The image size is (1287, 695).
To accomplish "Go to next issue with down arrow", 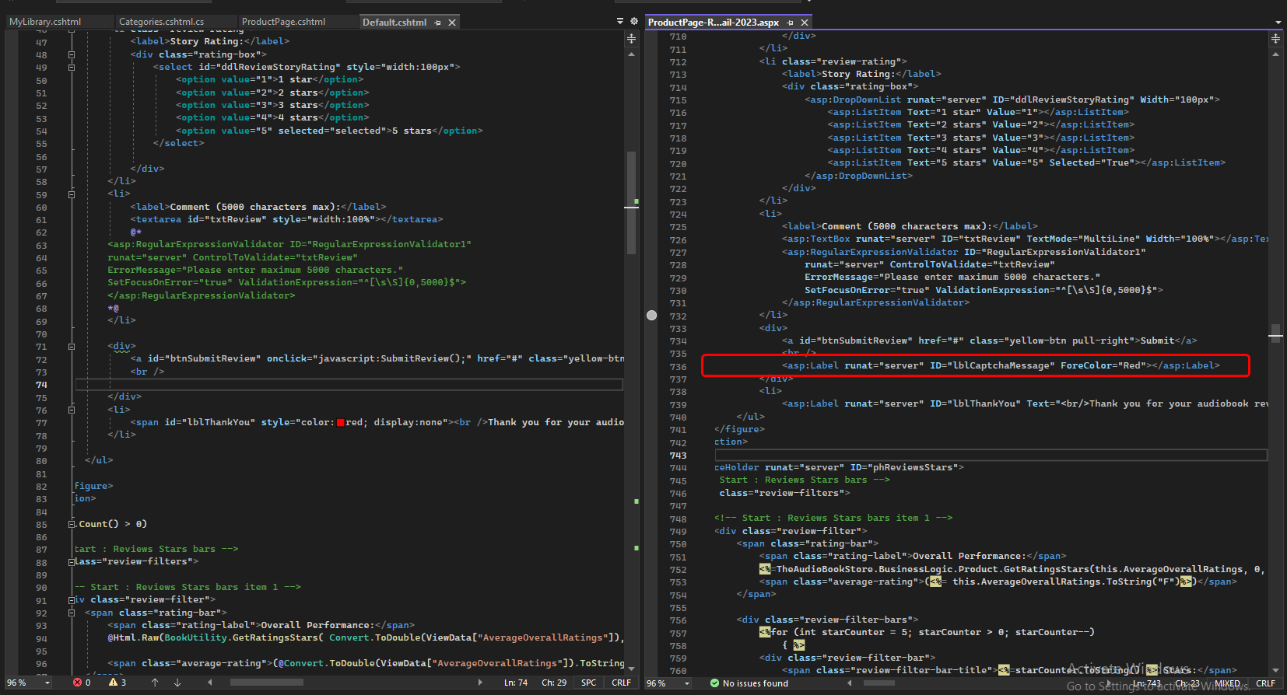I will (177, 683).
